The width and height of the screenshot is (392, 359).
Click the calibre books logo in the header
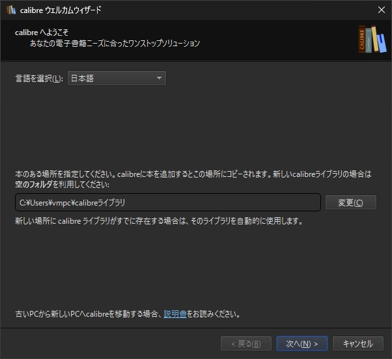pyautogui.click(x=372, y=39)
